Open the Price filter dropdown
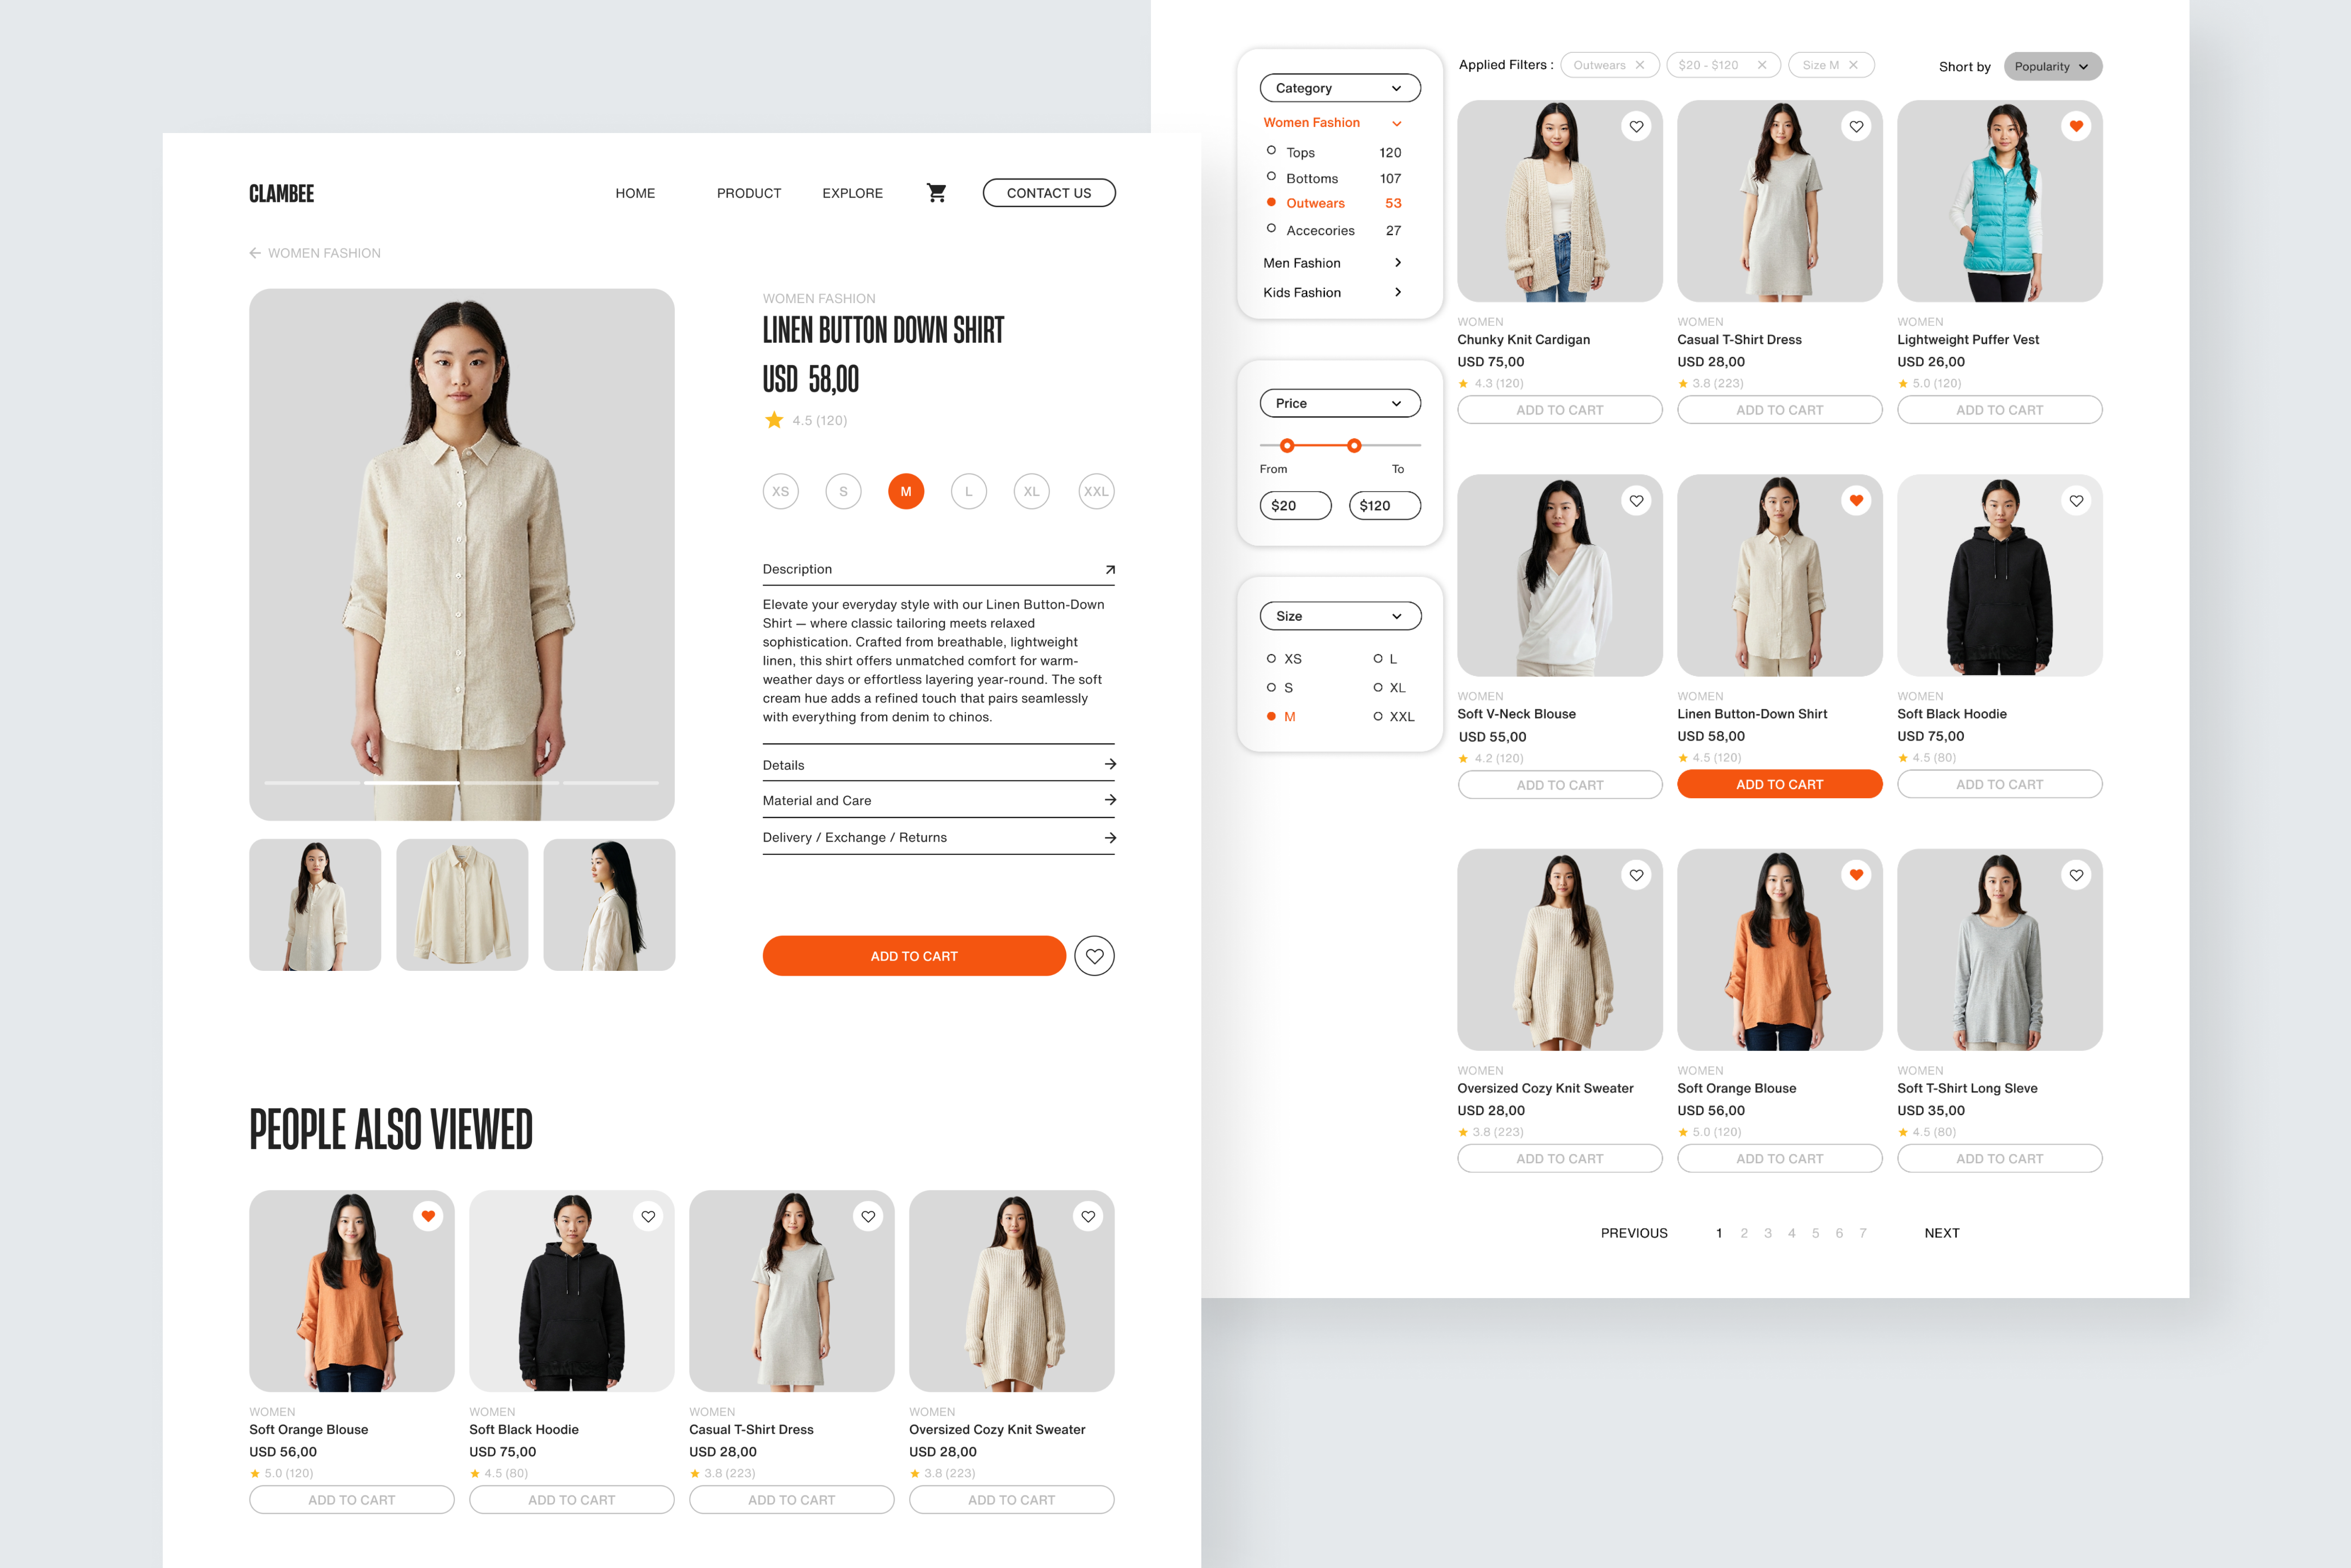Viewport: 2351px width, 1568px height. (1339, 403)
